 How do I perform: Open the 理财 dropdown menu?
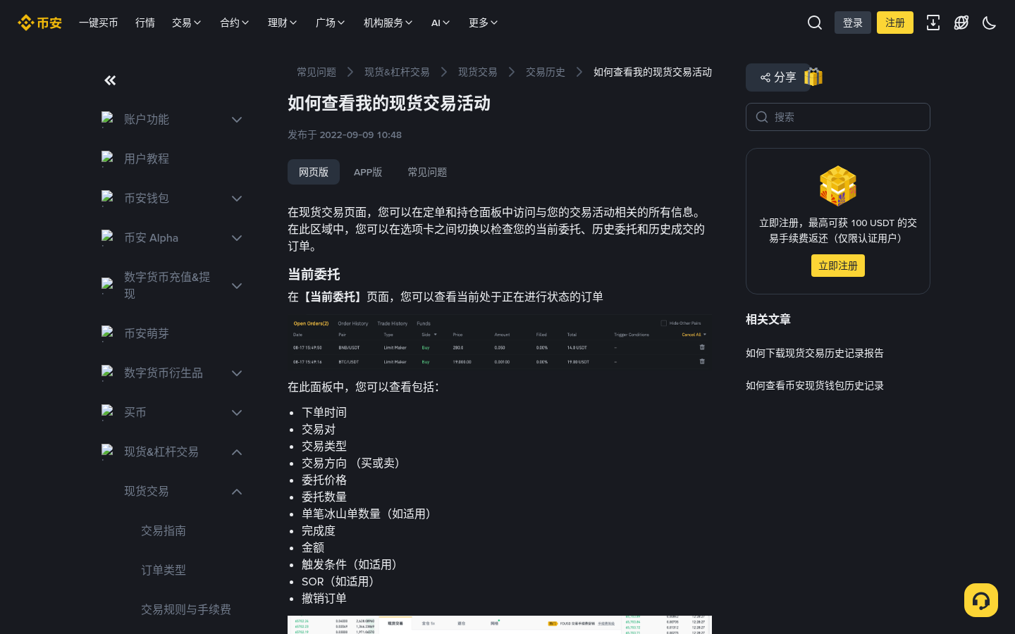(x=283, y=23)
